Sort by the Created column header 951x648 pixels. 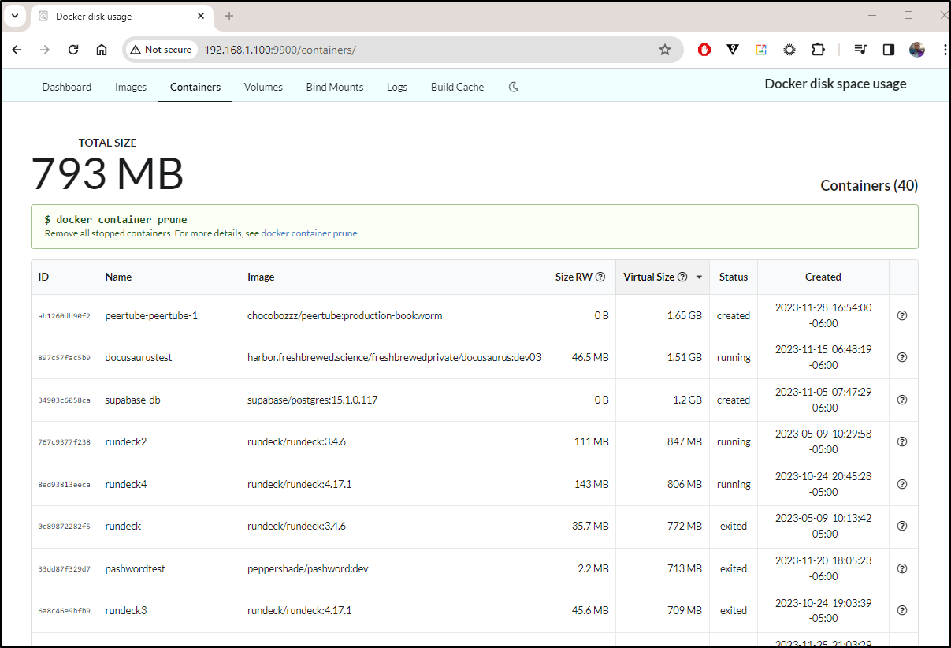click(823, 277)
